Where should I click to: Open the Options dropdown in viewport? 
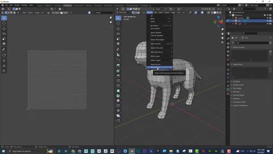(x=220, y=9)
